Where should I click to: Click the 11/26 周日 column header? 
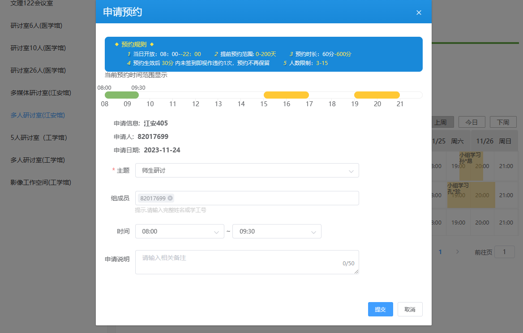[x=494, y=141]
